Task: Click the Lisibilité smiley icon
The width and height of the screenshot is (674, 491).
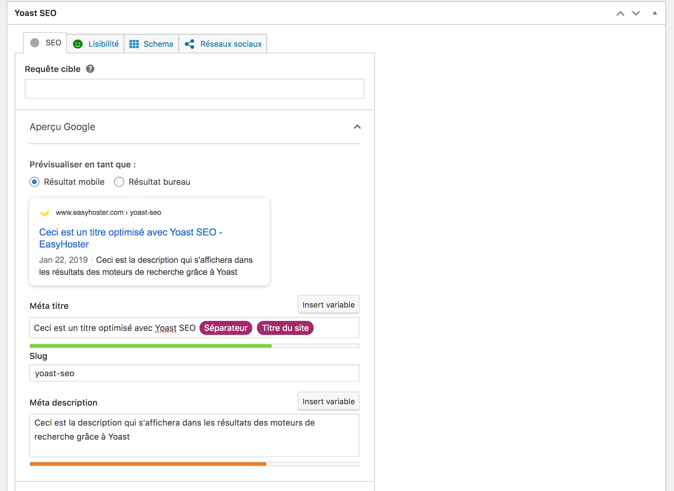Action: pyautogui.click(x=78, y=43)
